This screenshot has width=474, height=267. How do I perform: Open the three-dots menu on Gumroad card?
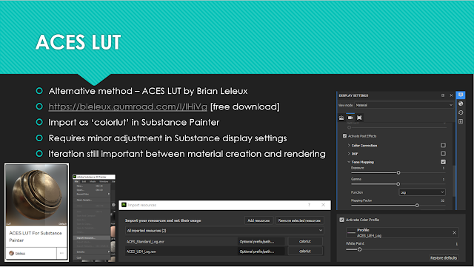coord(61,253)
